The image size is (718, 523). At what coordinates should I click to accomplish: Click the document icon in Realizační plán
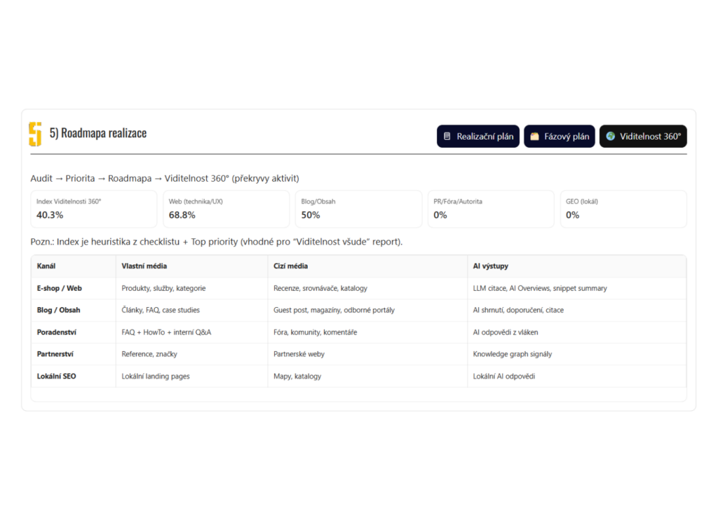tap(447, 137)
